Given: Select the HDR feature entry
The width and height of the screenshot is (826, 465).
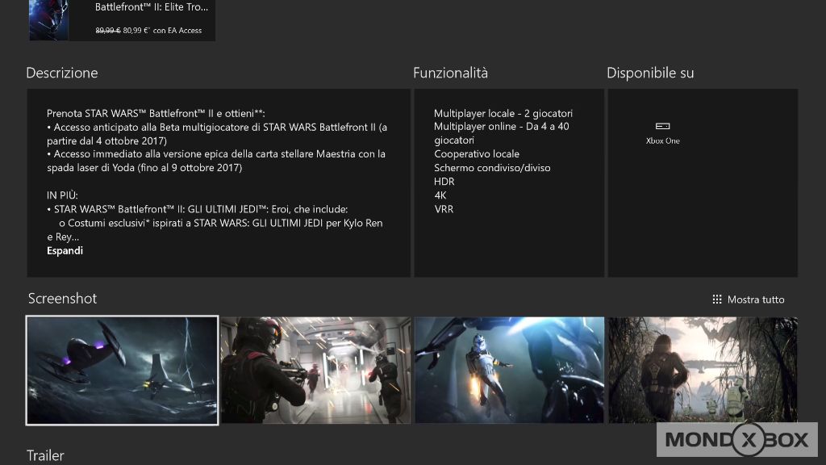Looking at the screenshot, I should point(443,182).
